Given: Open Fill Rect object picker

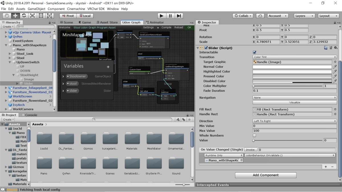Looking at the screenshot, I should pos(335,109).
